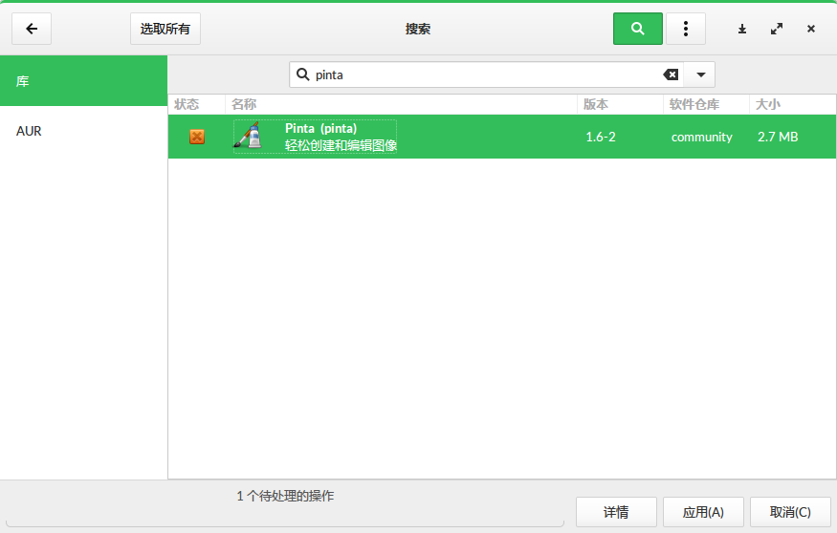Click the 1 个待处理的操作 status text
This screenshot has height=533, width=837.
coord(285,496)
